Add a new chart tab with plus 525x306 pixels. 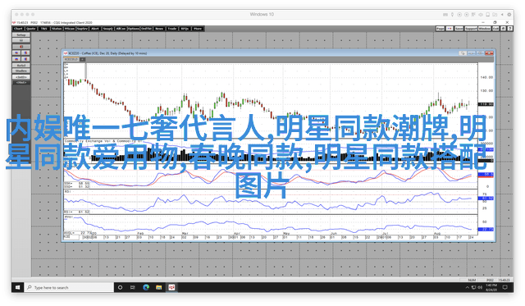click(82, 59)
